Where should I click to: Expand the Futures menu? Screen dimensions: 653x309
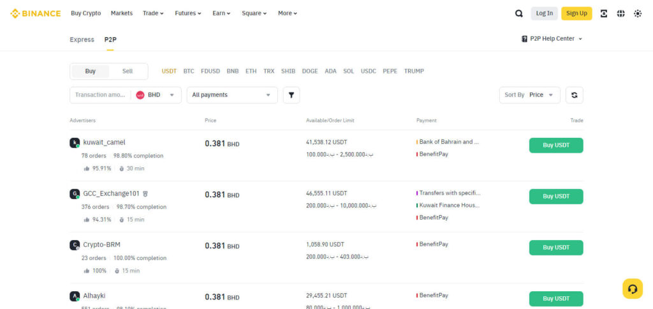point(188,13)
